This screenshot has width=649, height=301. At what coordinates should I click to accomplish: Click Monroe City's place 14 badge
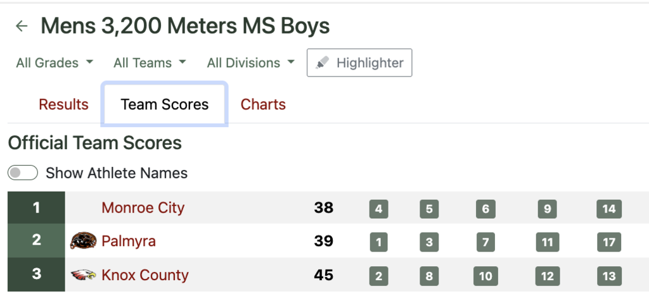609,209
